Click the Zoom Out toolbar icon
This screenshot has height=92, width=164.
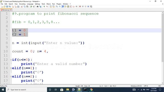(47, 6)
